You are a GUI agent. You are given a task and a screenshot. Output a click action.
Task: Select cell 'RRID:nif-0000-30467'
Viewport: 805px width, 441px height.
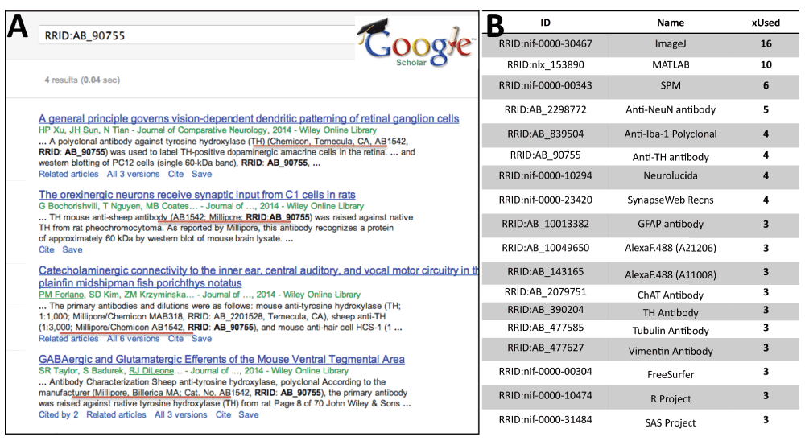[x=545, y=43]
